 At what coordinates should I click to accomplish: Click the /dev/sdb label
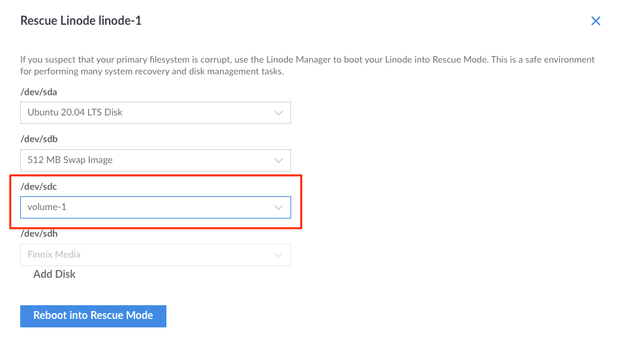(39, 139)
